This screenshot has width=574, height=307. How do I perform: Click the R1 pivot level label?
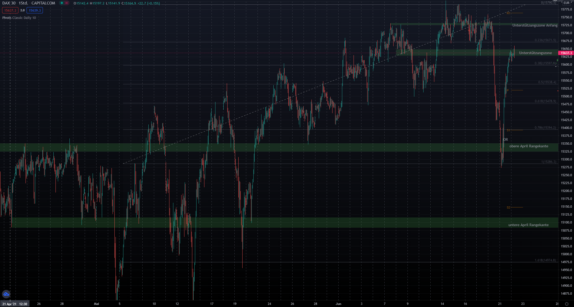pos(508,13)
